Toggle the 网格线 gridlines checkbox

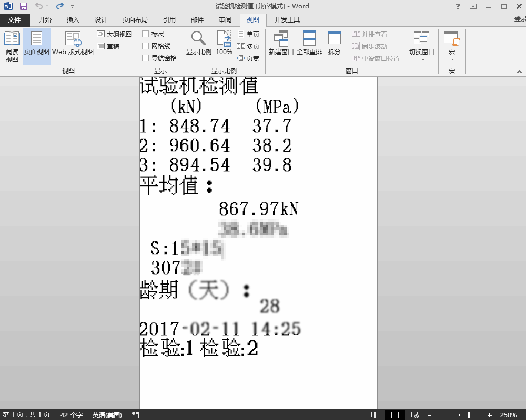pyautogui.click(x=146, y=46)
